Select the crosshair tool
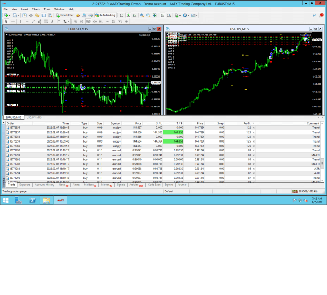This screenshot has width=327, height=295. (x=13, y=21)
